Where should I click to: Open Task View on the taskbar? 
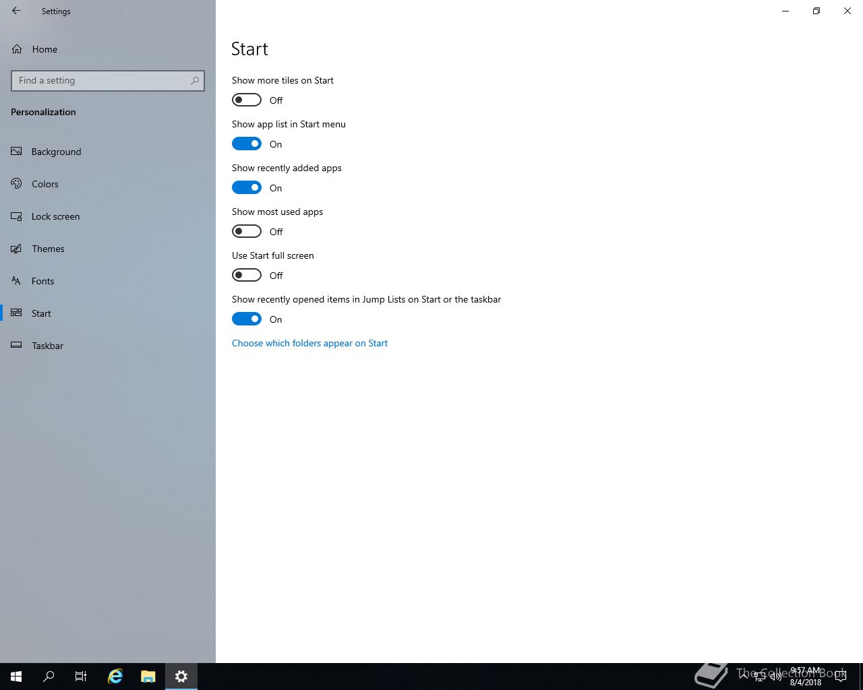coord(81,677)
